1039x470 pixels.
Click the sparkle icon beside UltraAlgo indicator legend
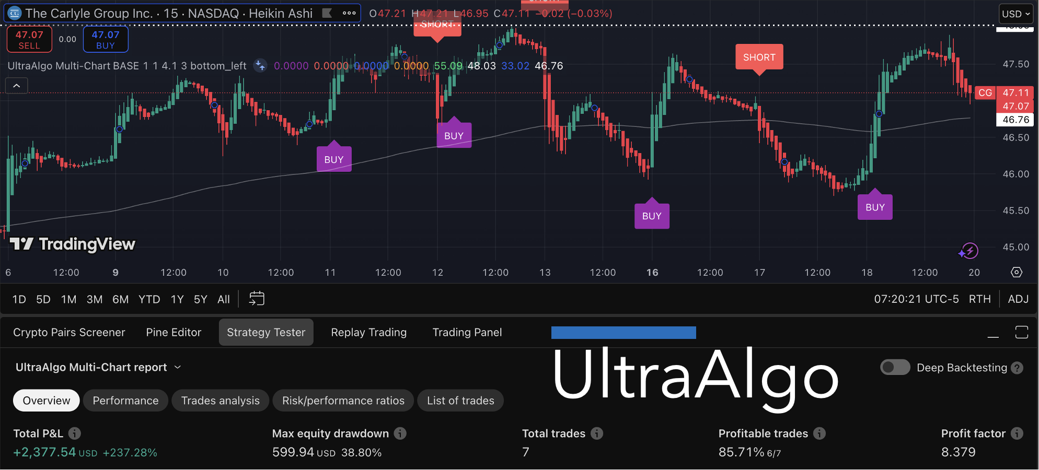(x=260, y=66)
